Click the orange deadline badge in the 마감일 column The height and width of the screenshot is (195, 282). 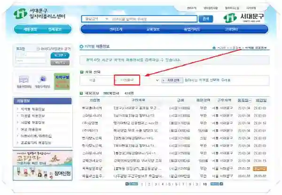pyautogui.click(x=260, y=168)
